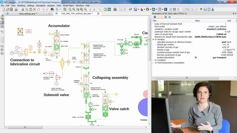Screen dimensions: 237x133
Task: Toggle the pin button of Parameters panel
Action: pos(233,14)
